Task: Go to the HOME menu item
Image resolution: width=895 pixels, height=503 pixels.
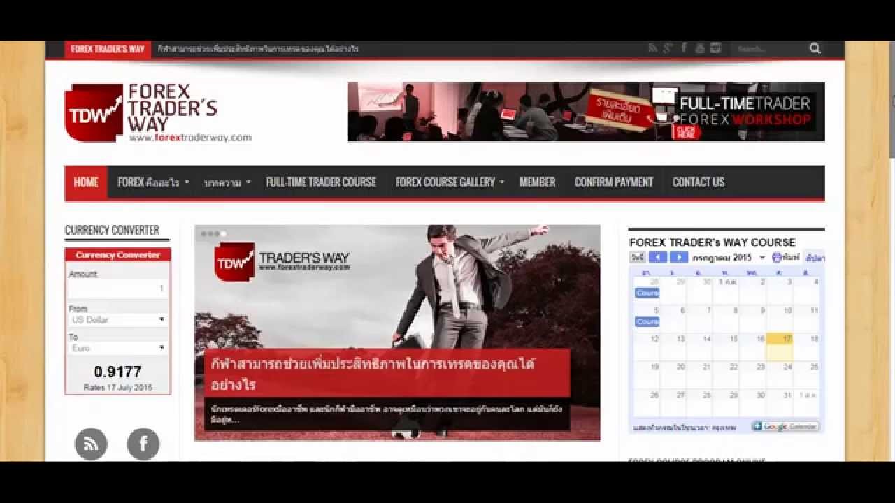Action: point(86,182)
